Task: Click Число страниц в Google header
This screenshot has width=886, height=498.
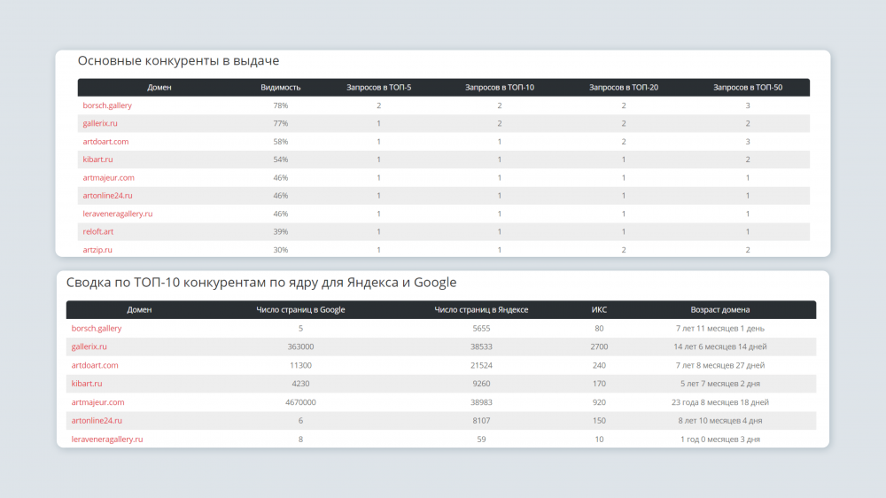Action: 300,310
